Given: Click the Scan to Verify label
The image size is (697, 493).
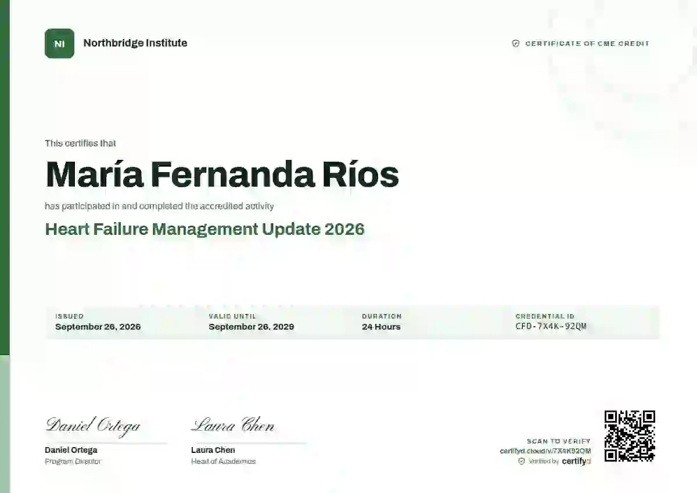Looking at the screenshot, I should coord(559,441).
